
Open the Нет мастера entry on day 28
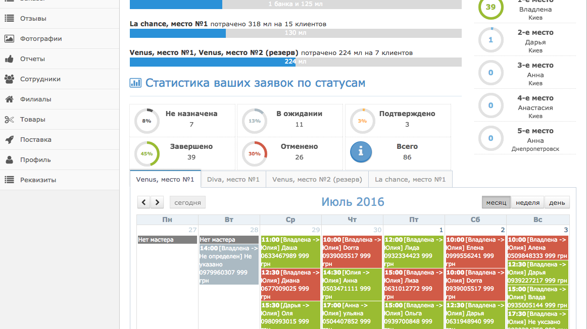tap(229, 240)
